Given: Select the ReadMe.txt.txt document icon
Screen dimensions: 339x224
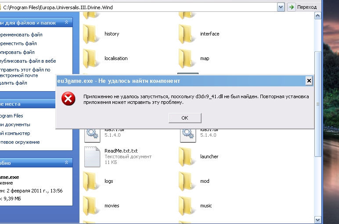Looking at the screenshot, I should click(x=92, y=156).
